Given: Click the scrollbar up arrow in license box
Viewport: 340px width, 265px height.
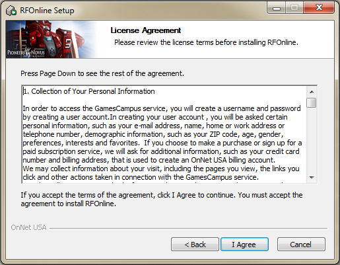Looking at the screenshot, I should pyautogui.click(x=312, y=92).
